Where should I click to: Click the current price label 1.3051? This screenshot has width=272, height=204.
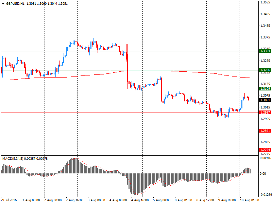tap(265, 100)
